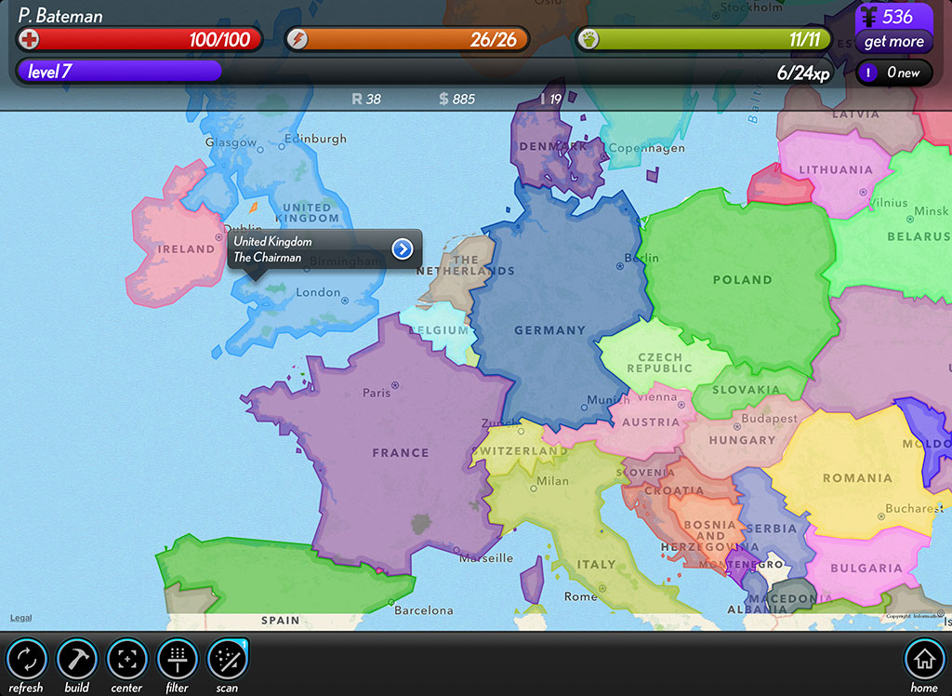This screenshot has width=952, height=696.
Task: Center the map with crosshair icon
Action: coord(126,659)
